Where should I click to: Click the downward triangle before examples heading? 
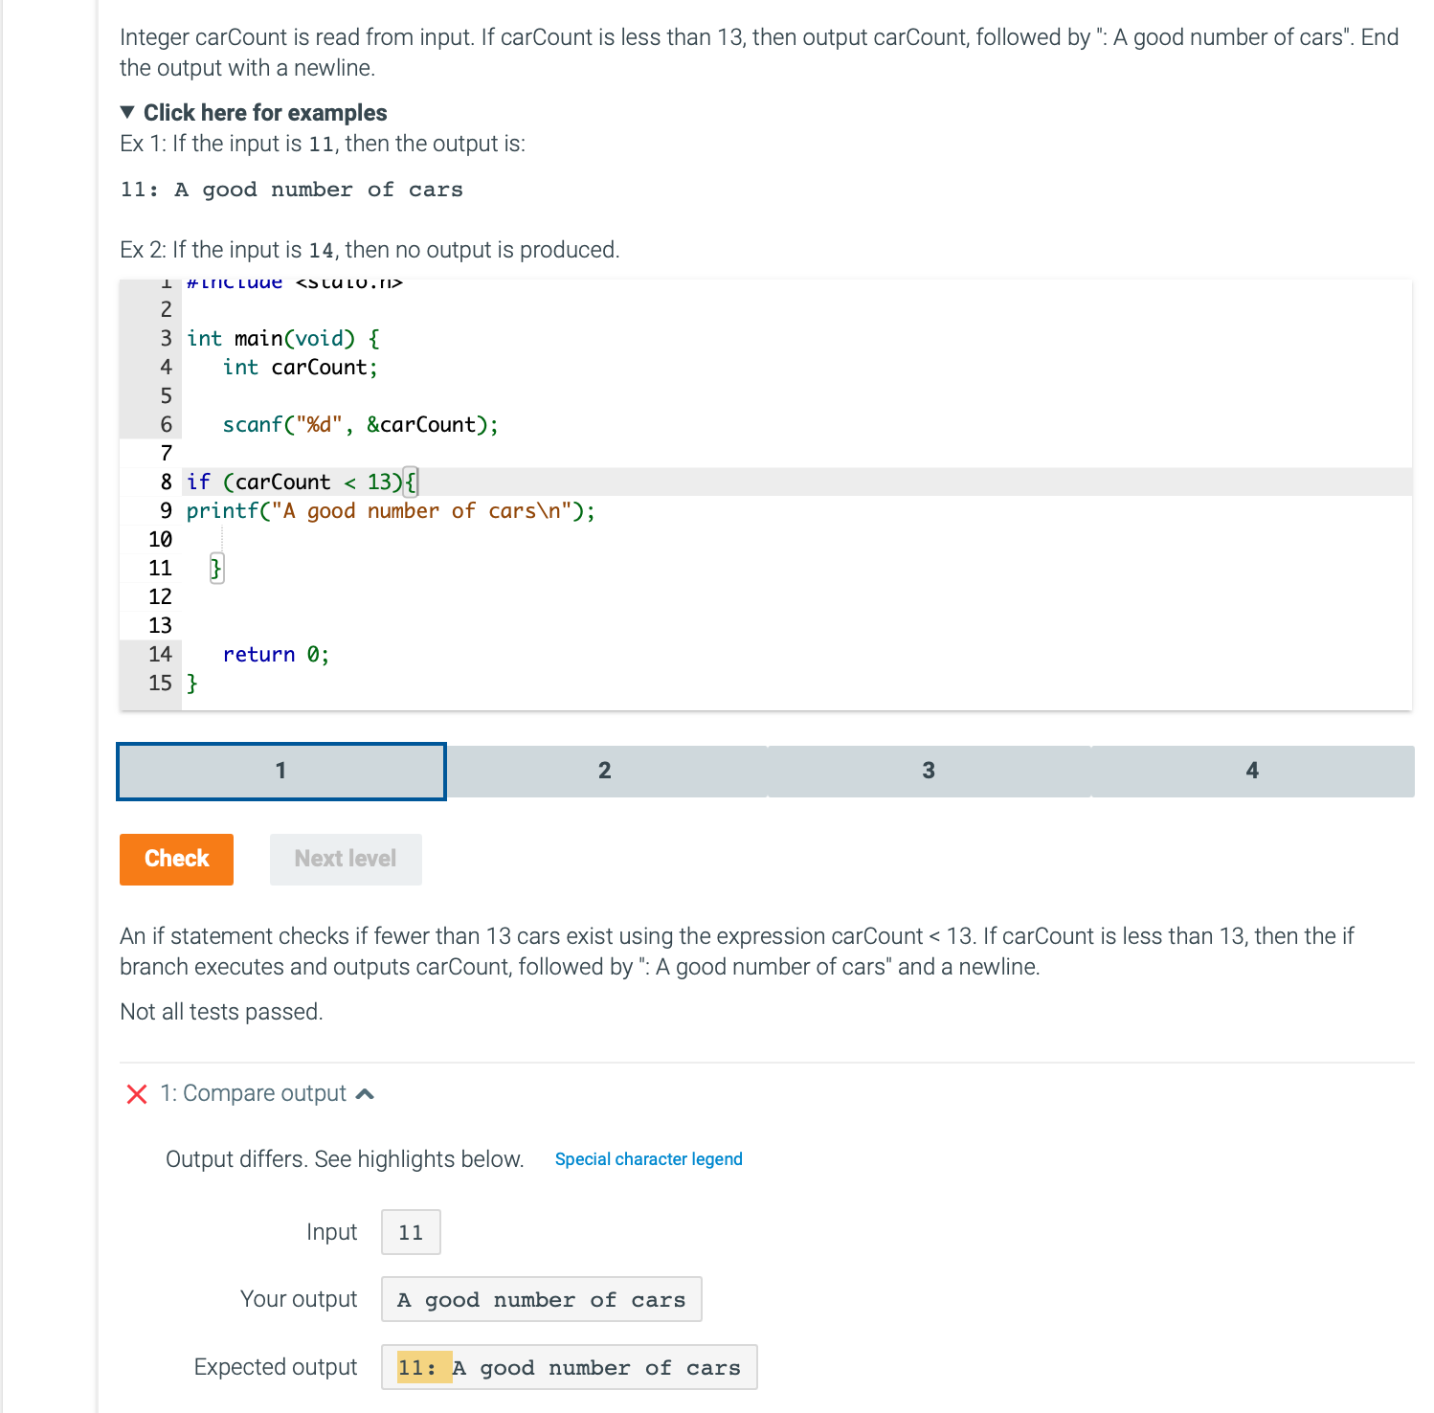click(x=127, y=112)
